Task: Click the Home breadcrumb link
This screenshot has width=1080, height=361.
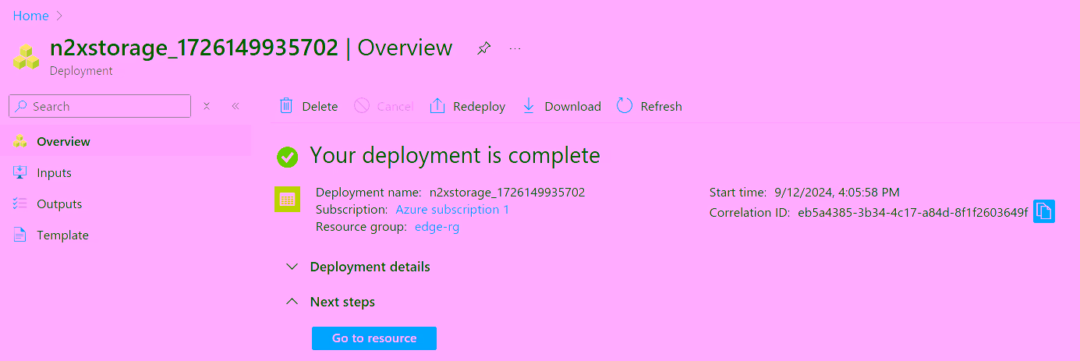Action: 30,16
